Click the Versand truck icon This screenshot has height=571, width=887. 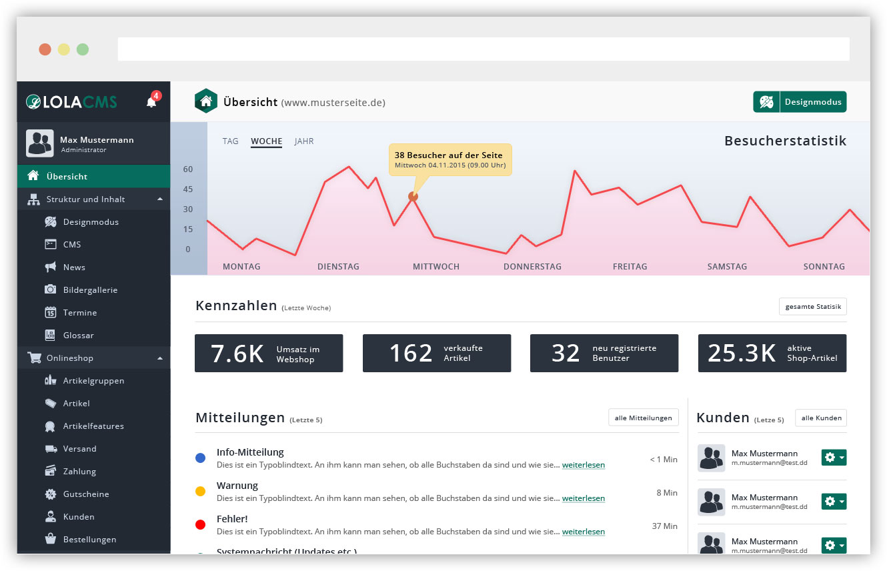tap(51, 448)
